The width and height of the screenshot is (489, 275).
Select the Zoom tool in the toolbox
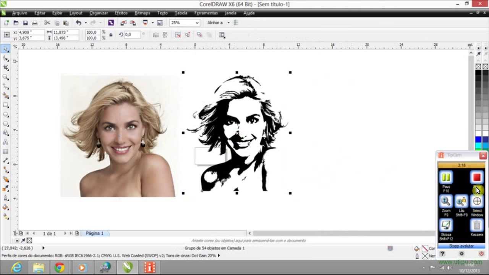point(6,77)
